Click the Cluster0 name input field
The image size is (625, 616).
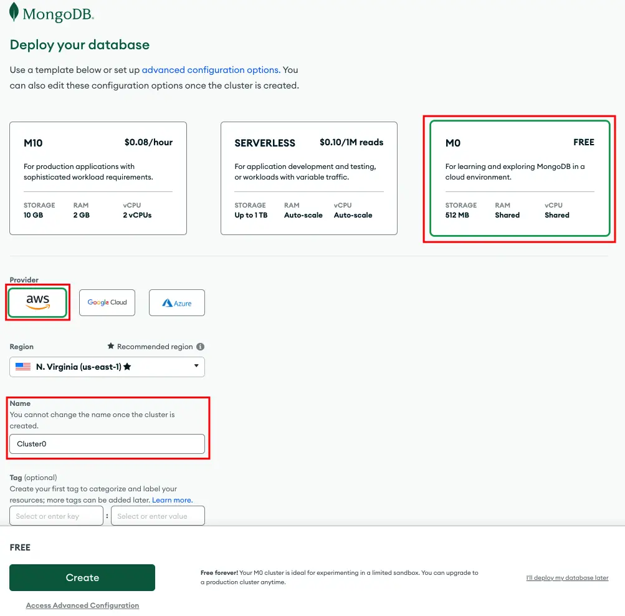pyautogui.click(x=107, y=444)
